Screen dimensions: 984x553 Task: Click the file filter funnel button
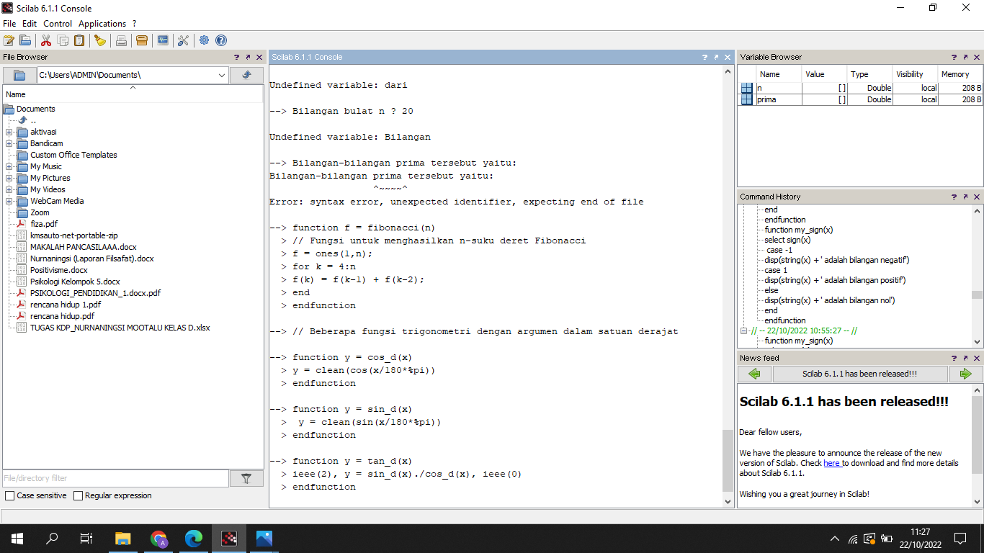[x=246, y=478]
